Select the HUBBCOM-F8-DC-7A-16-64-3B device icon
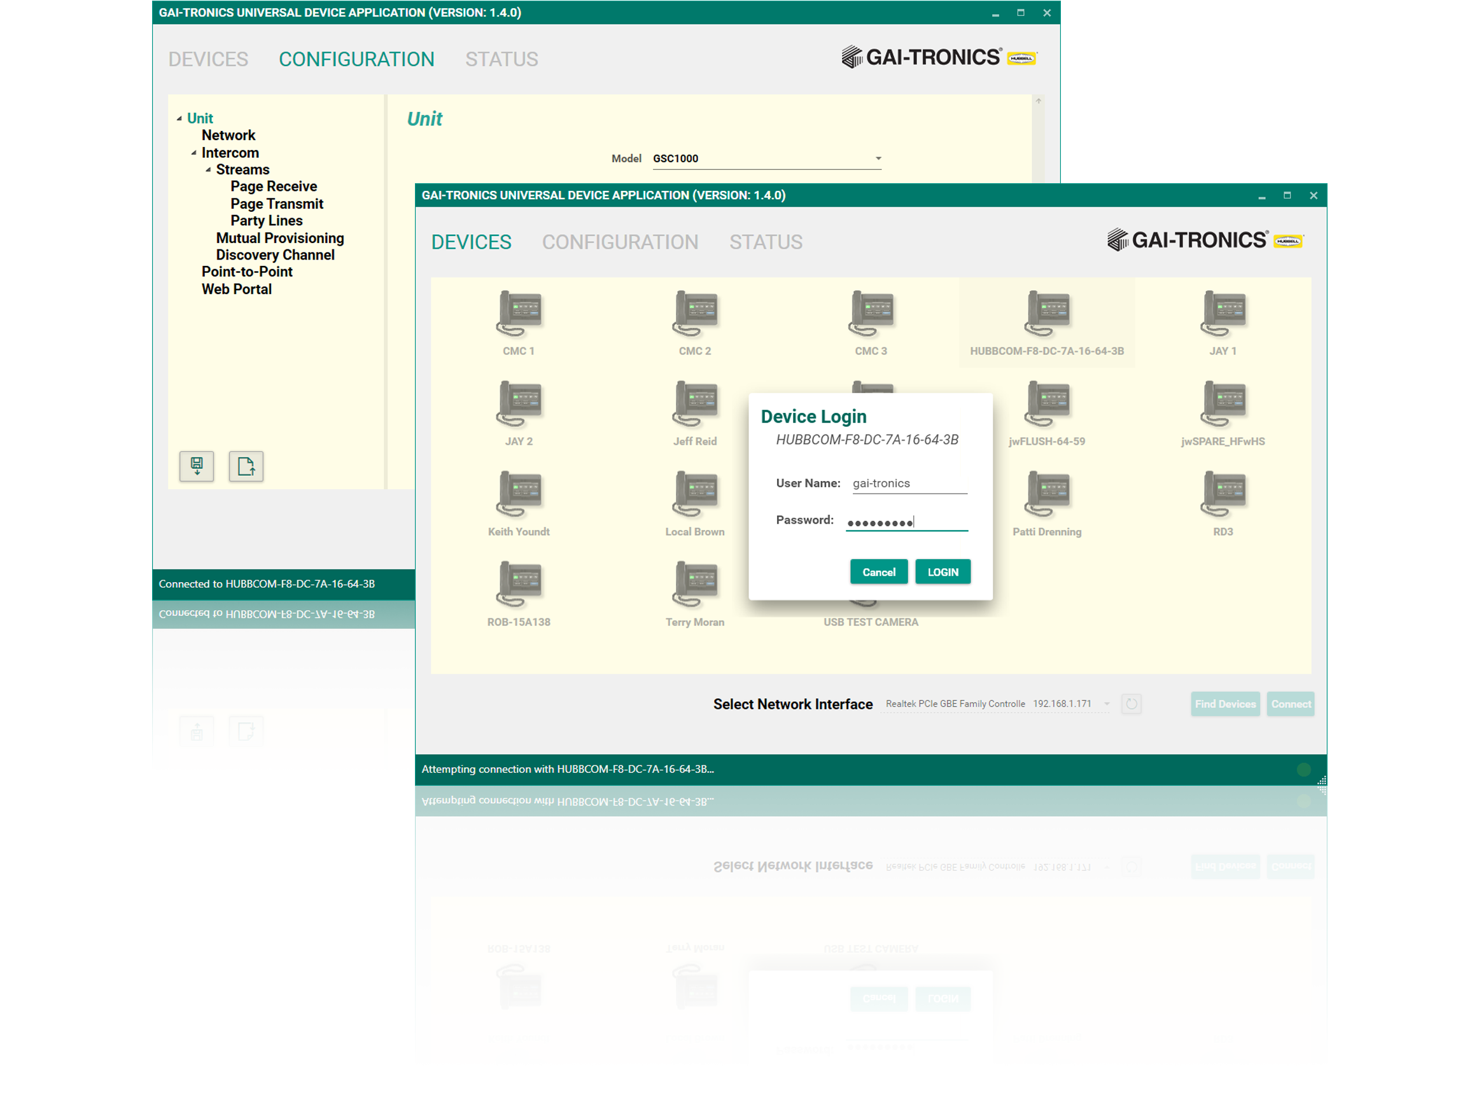The height and width of the screenshot is (1107, 1472). point(1048,314)
